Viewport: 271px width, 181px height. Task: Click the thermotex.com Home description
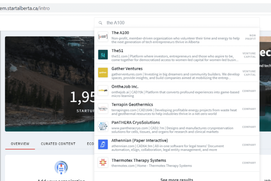point(152,166)
